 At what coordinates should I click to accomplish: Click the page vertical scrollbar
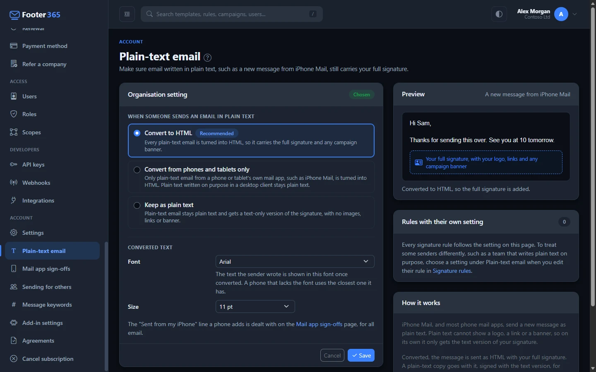point(593,157)
